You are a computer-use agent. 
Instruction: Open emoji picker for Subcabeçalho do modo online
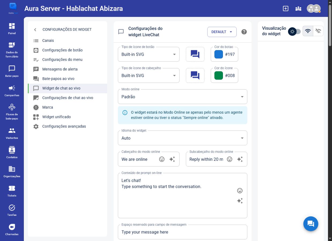[x=230, y=159]
